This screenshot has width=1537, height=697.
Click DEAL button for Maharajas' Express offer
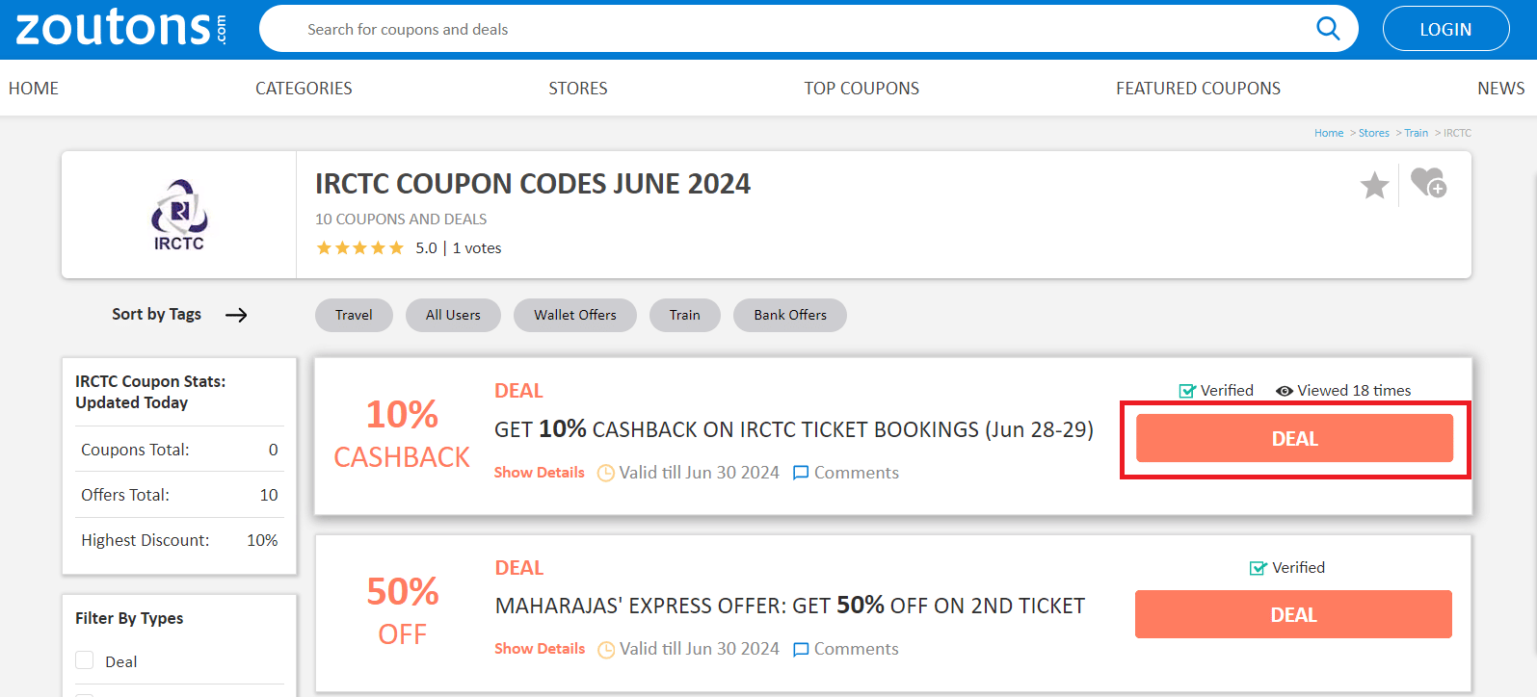tap(1293, 614)
